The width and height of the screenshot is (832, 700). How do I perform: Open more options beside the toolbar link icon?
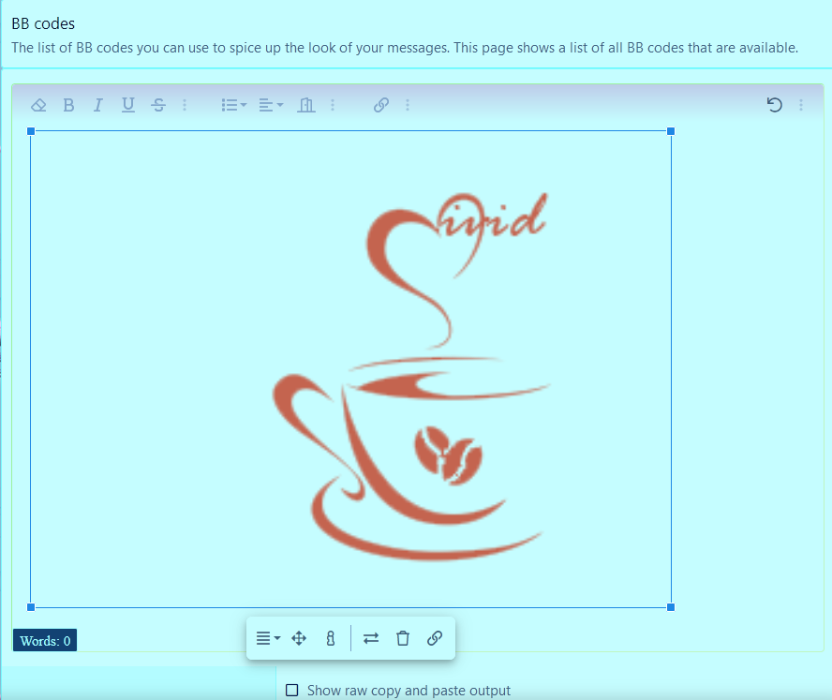click(x=408, y=105)
